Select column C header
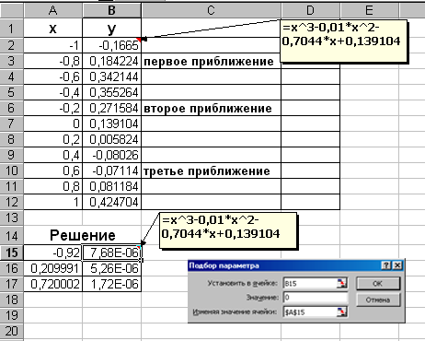This screenshot has width=425, height=341. [211, 10]
